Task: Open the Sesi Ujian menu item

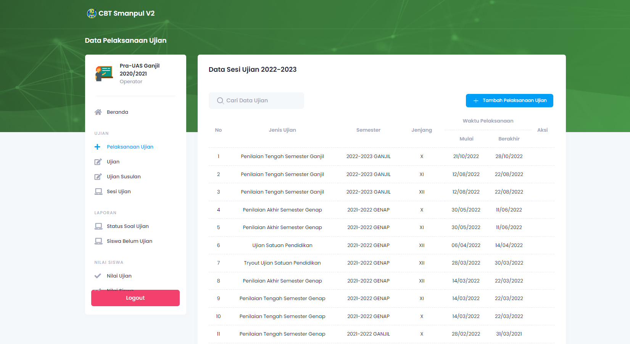Action: pyautogui.click(x=119, y=192)
